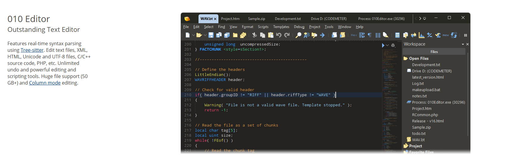
Task: Click the Cut scissors icon
Action: click(254, 35)
